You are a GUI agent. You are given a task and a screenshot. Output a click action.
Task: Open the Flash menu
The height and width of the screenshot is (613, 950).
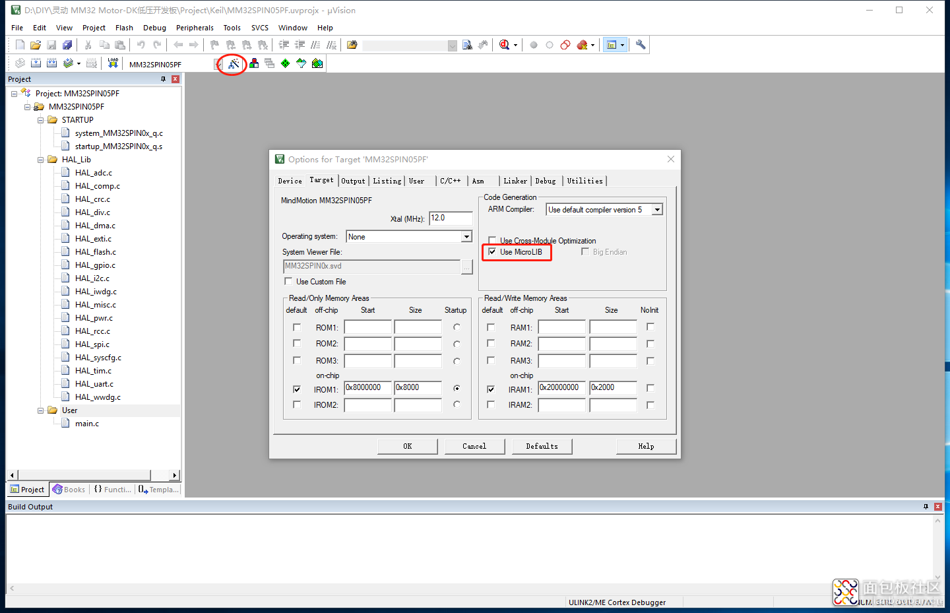coord(124,28)
